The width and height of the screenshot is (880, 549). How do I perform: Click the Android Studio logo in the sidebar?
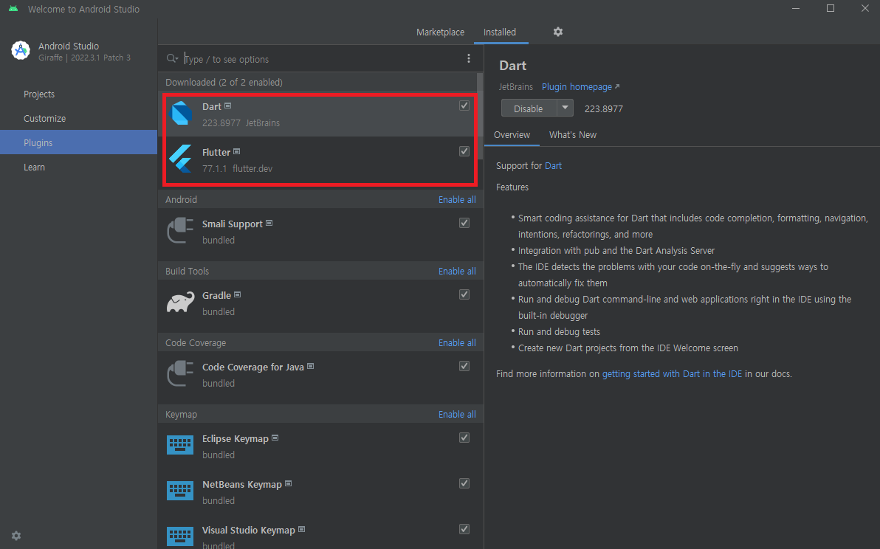tap(21, 50)
